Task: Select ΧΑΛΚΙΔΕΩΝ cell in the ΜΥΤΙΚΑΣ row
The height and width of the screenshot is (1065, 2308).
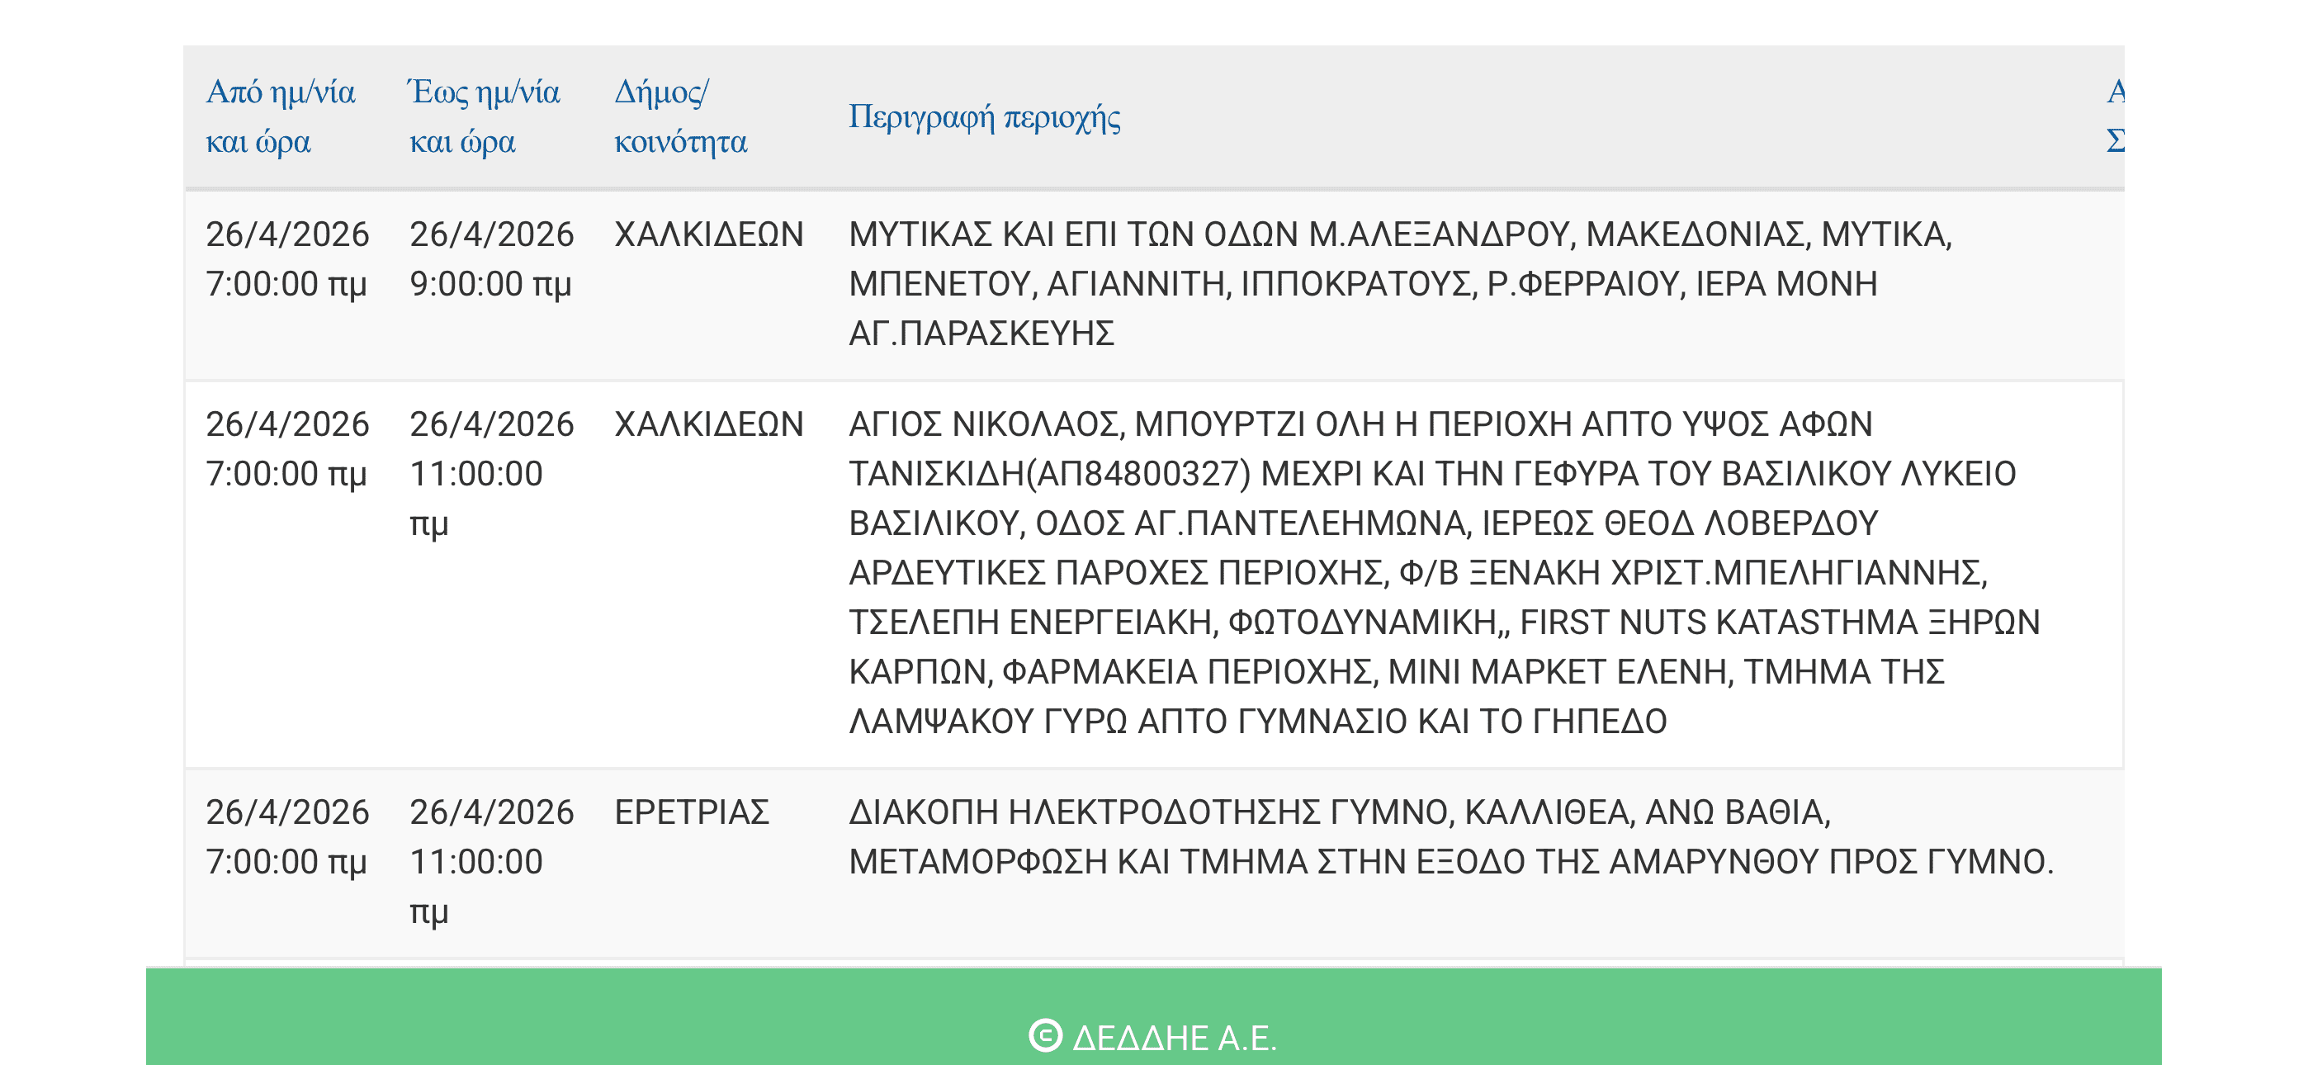Action: tap(709, 234)
